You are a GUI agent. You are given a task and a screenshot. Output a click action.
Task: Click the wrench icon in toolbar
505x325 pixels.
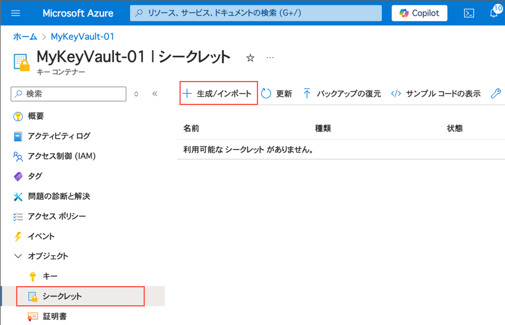pos(496,93)
